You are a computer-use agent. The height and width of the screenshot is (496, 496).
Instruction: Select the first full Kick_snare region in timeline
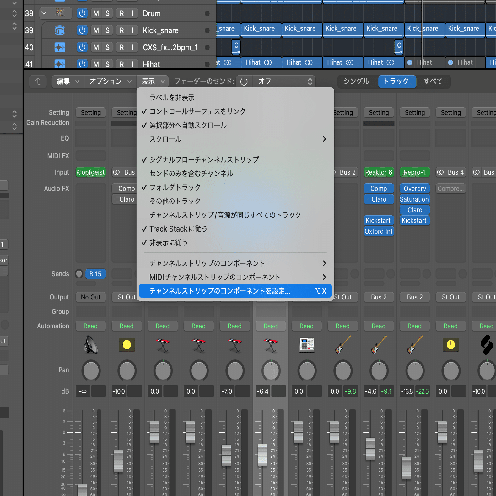point(261,30)
